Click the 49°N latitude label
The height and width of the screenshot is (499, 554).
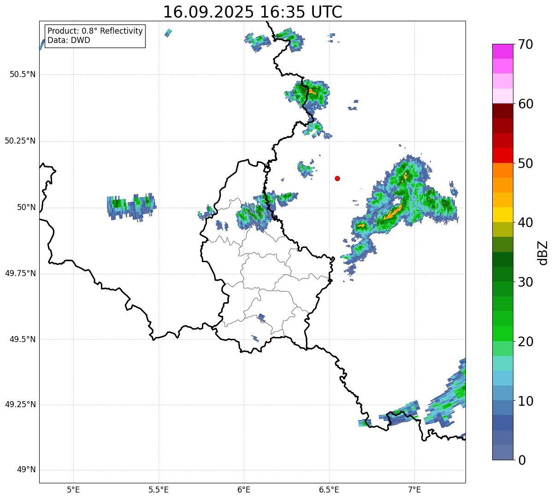click(x=26, y=470)
